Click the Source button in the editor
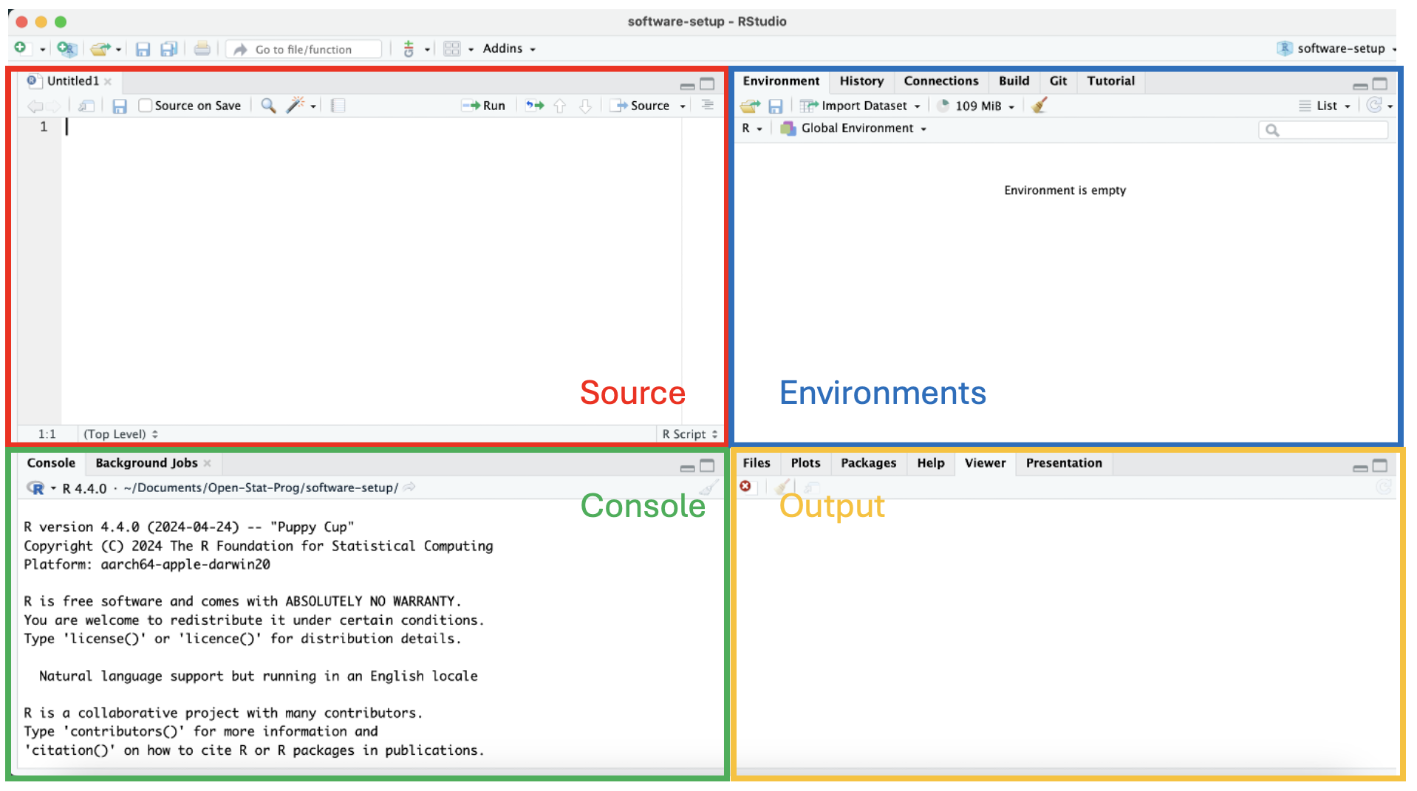The height and width of the screenshot is (791, 1417). click(x=646, y=106)
